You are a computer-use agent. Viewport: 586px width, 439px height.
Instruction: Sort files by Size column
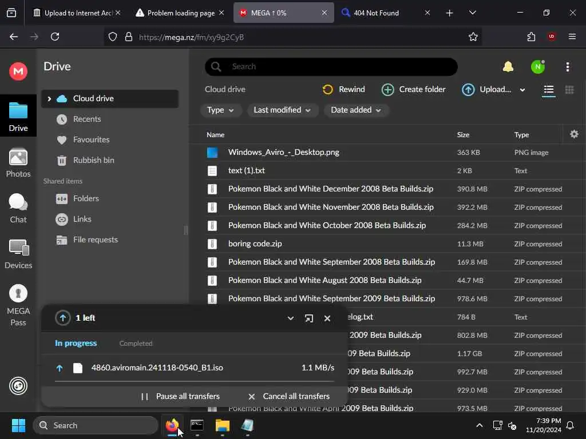(463, 135)
